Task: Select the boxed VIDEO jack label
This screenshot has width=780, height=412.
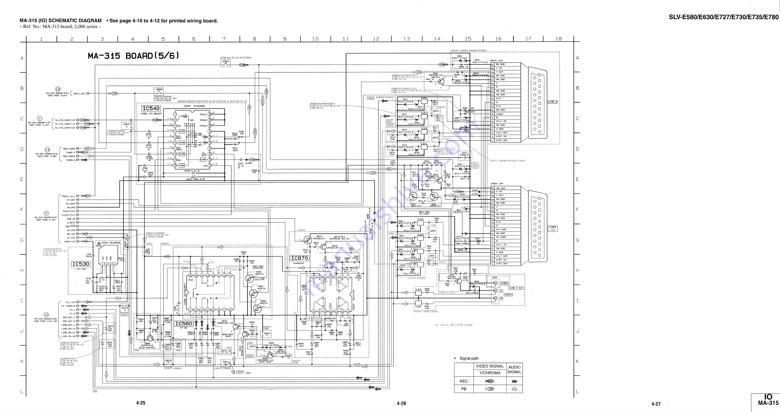Action: click(x=504, y=283)
